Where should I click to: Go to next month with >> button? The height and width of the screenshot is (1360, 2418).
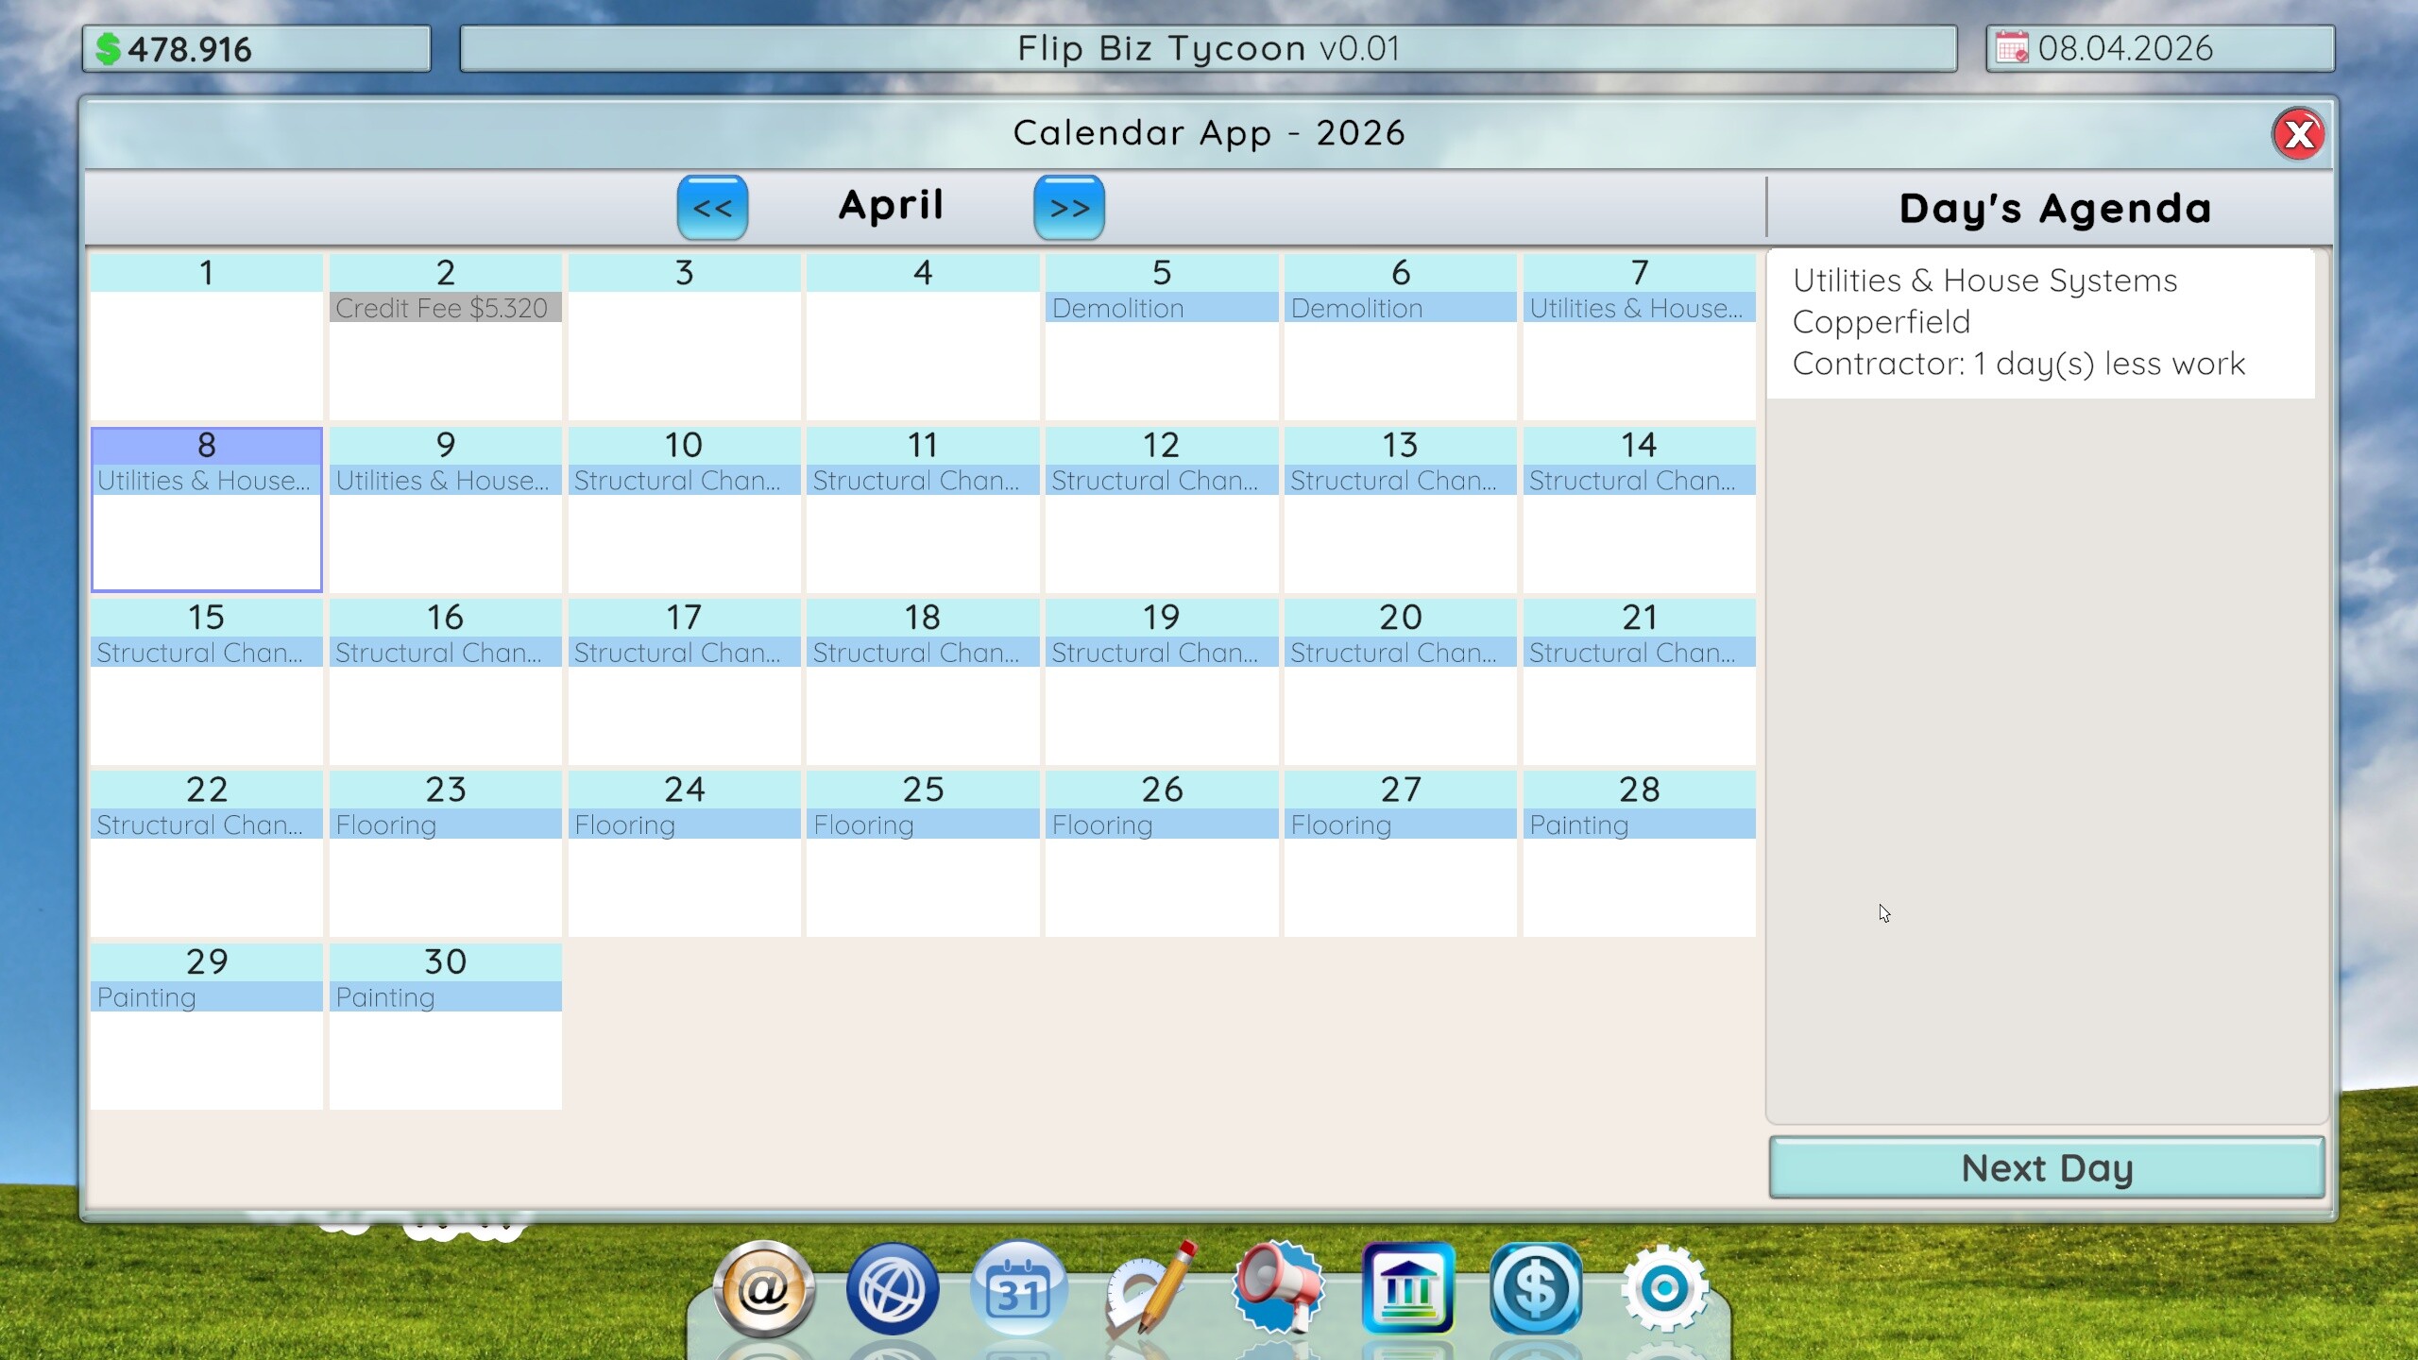pos(1069,207)
